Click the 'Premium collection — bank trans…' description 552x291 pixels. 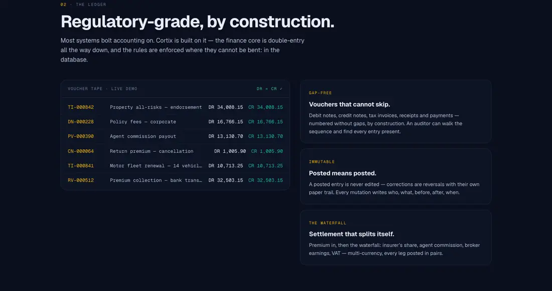pyautogui.click(x=156, y=180)
